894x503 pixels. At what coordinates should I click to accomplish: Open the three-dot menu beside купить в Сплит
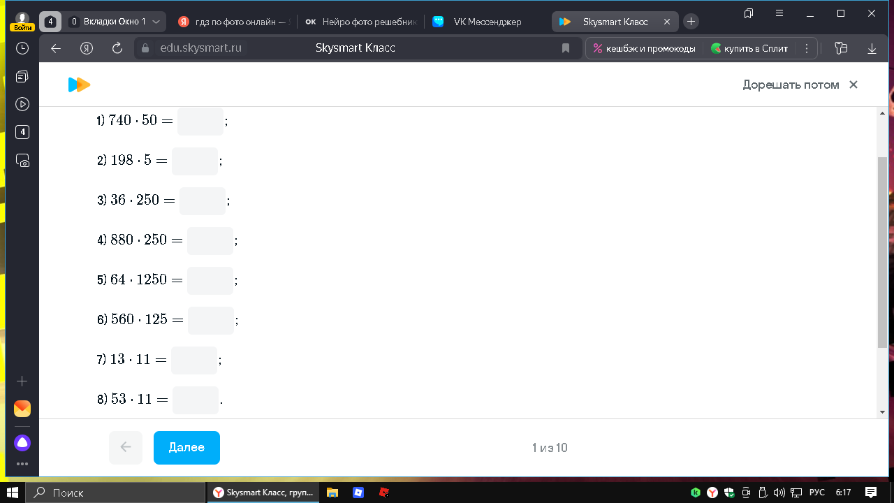coord(807,48)
